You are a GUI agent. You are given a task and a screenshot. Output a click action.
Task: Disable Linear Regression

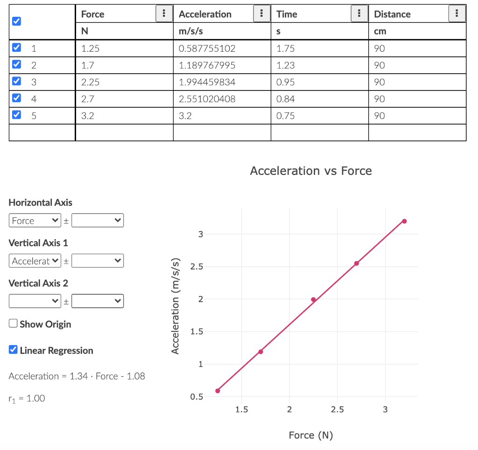13,350
